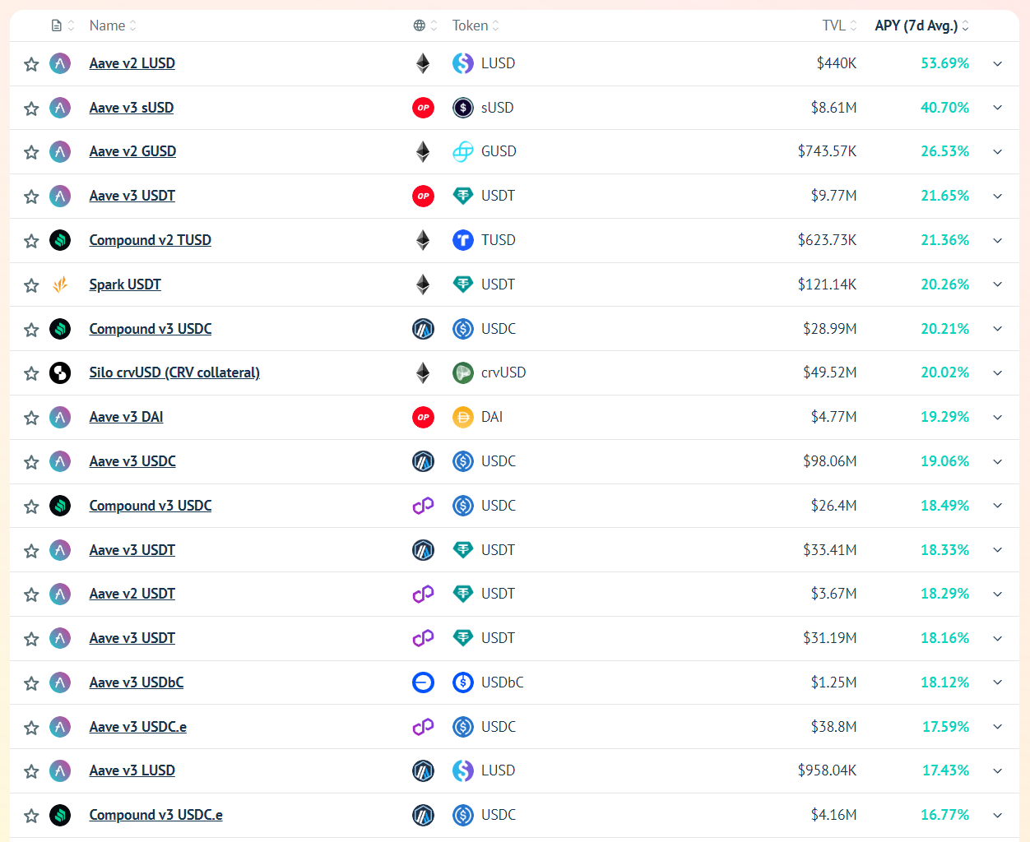Sort by the chain globe column header
Screen dimensions: 1030x842
tap(425, 25)
